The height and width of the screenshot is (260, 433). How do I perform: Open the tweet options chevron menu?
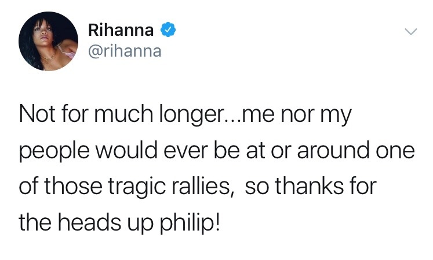tap(410, 33)
